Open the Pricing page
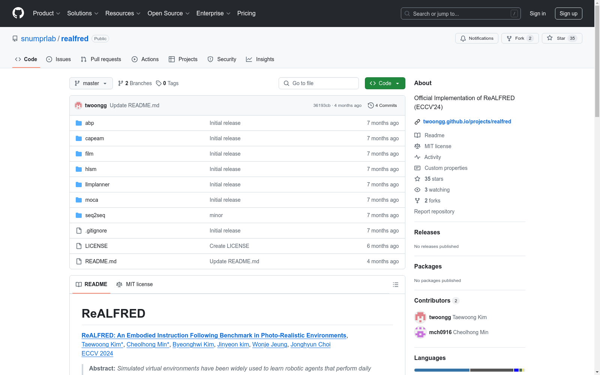 tap(246, 13)
